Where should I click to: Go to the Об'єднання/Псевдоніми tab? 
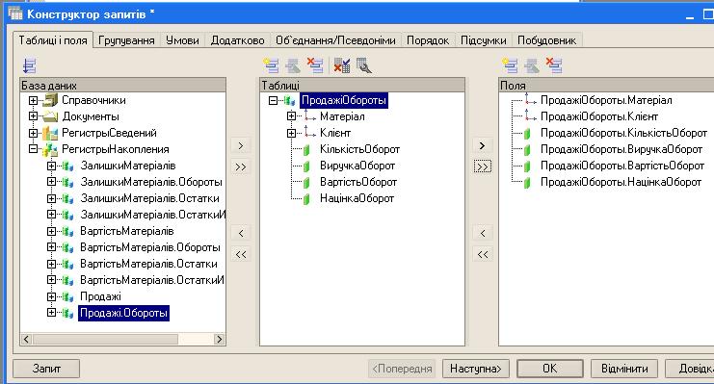(335, 40)
